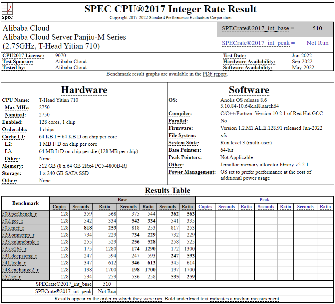Click the '1 x 240 GB SATA SSD' value
Image resolution: width=335 pixels, height=304 pixels.
(64, 173)
